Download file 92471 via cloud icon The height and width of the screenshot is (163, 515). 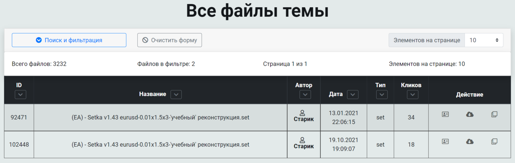coord(470,114)
